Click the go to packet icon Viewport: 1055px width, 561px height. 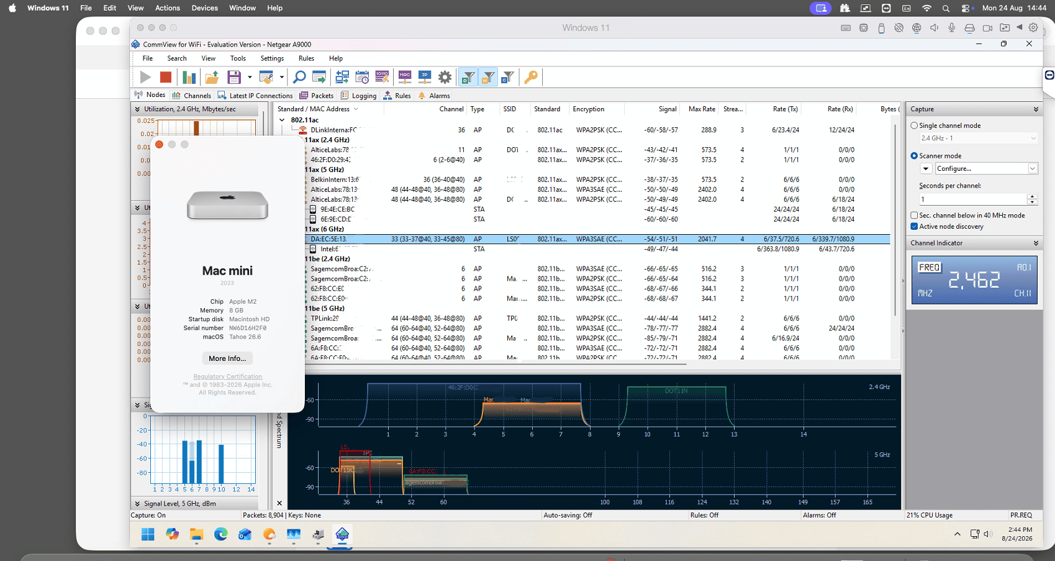(x=319, y=77)
